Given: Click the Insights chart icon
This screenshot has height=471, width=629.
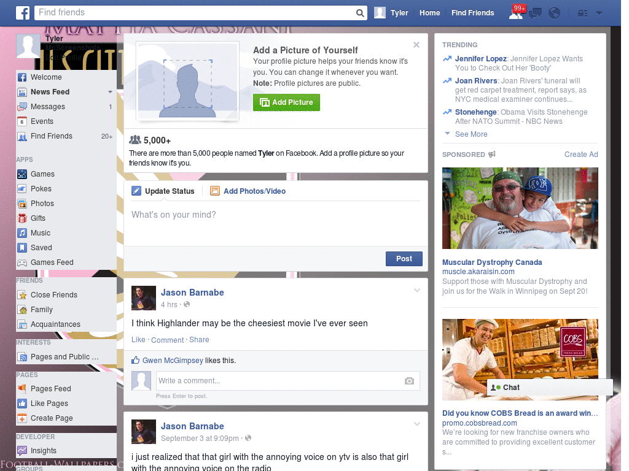Looking at the screenshot, I should click(x=22, y=451).
